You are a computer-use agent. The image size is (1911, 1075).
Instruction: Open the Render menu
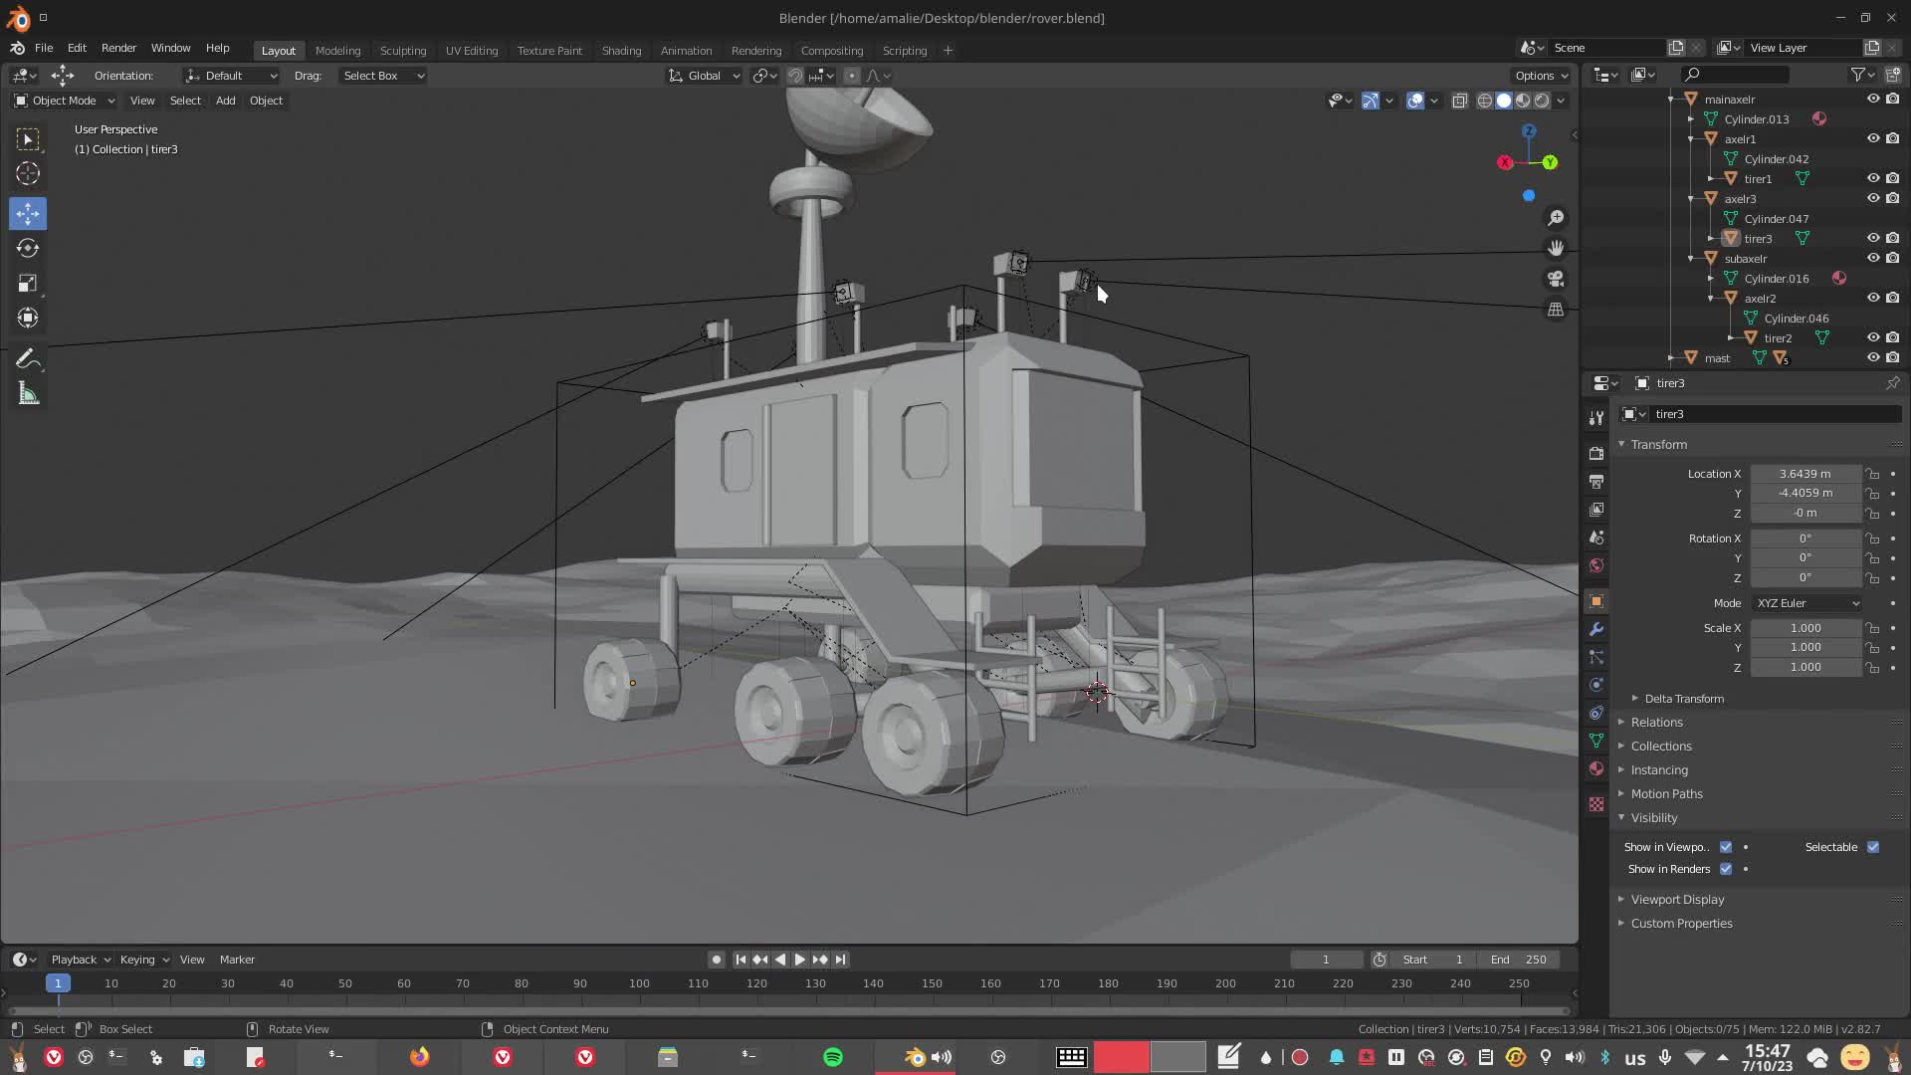coord(118,48)
